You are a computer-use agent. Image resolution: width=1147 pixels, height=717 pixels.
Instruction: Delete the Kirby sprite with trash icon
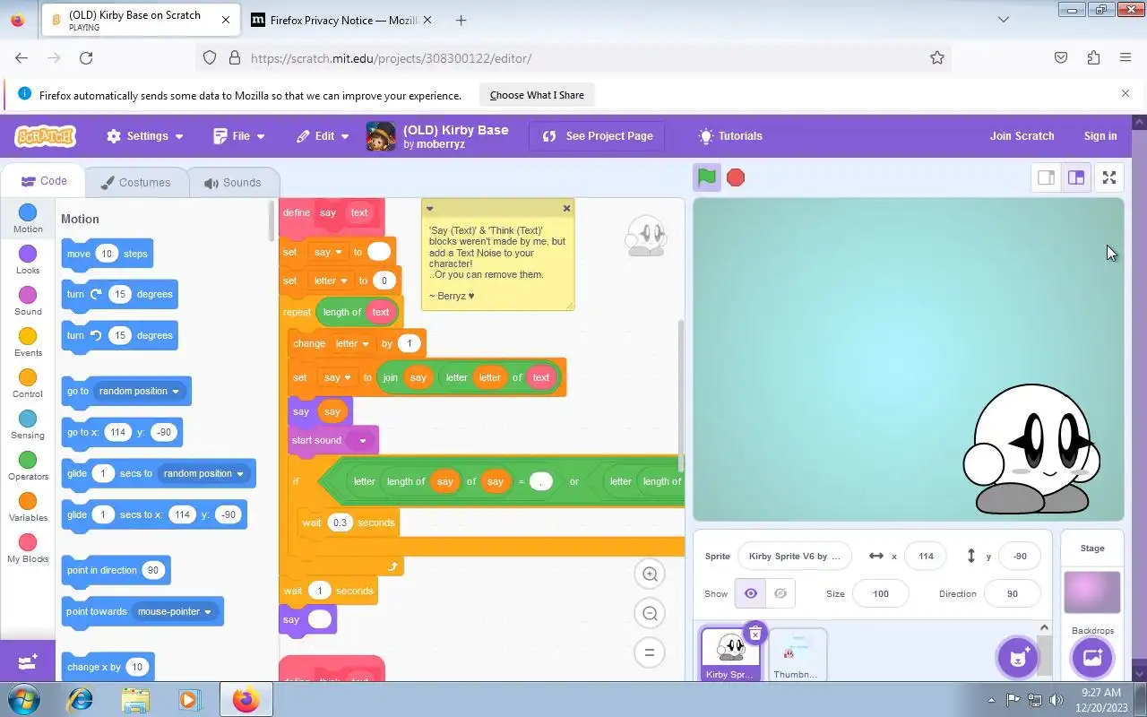(755, 634)
